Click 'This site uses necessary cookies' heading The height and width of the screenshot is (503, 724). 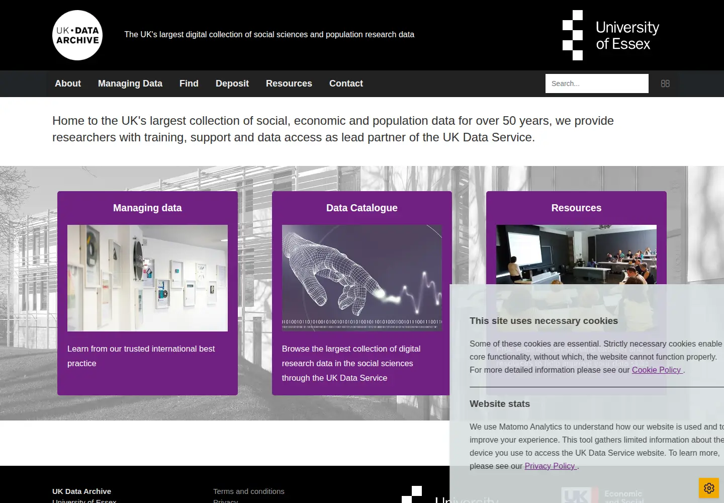tap(544, 321)
